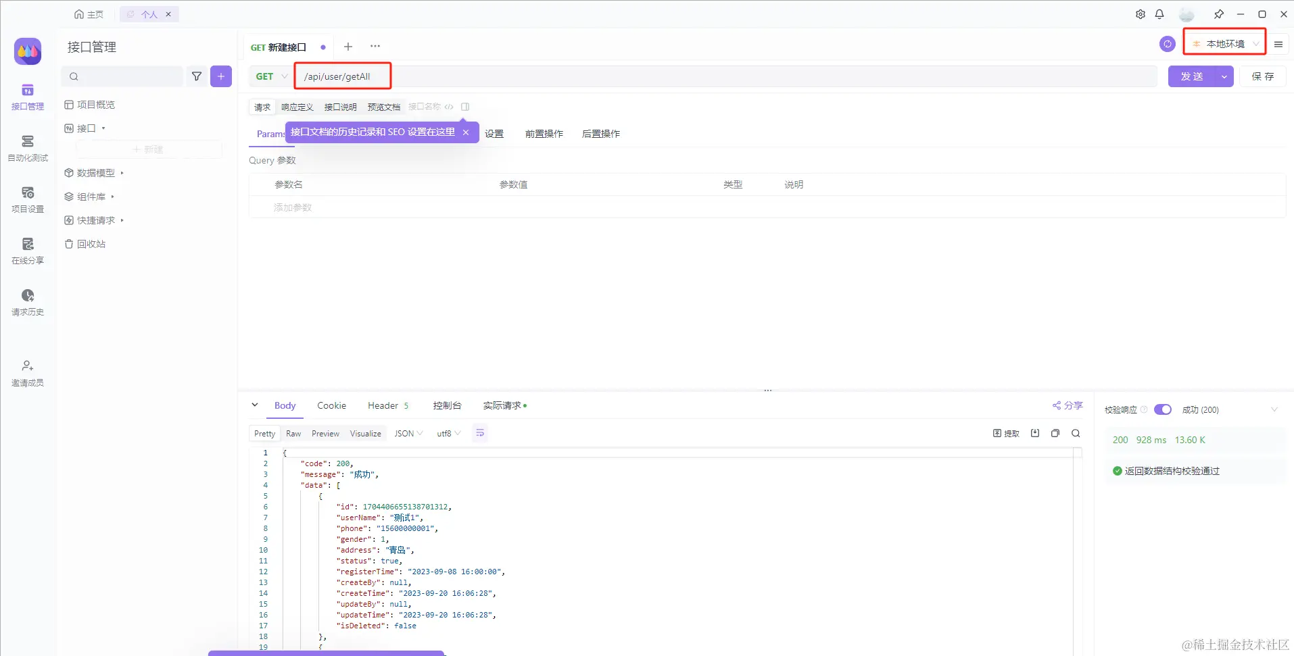Open the JSON format dropdown
The height and width of the screenshot is (656, 1294).
pos(408,434)
